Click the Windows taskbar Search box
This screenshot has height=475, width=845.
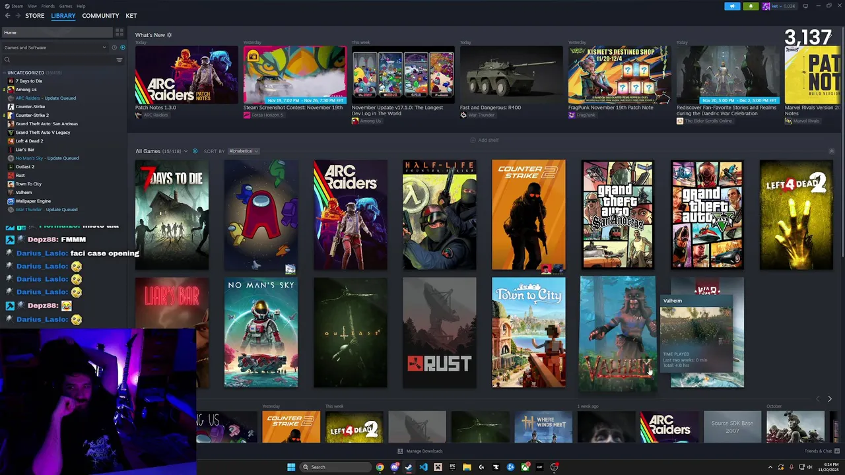click(x=335, y=467)
